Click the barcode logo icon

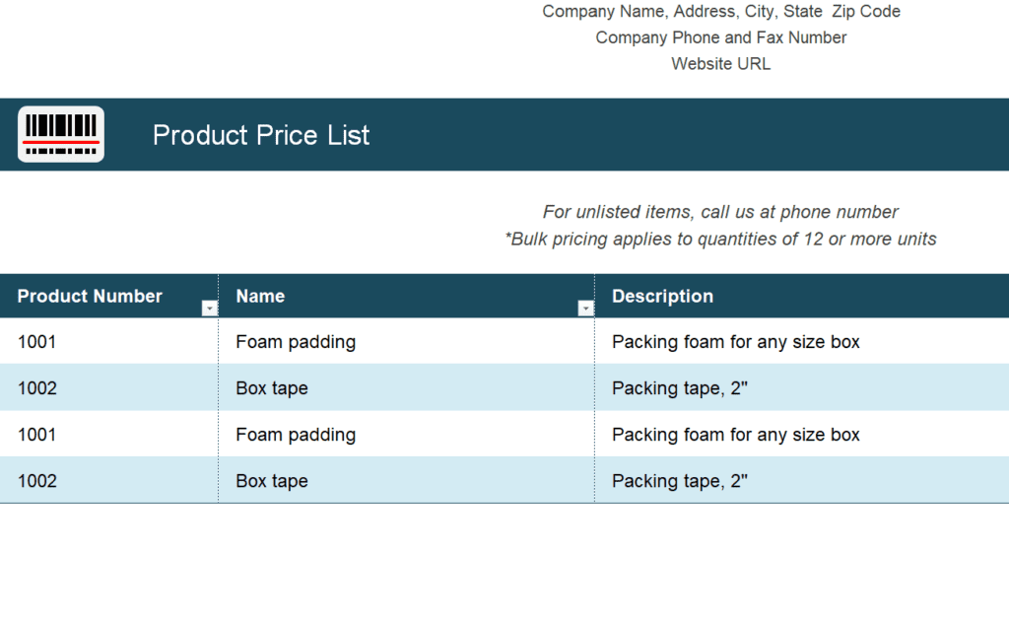point(61,134)
